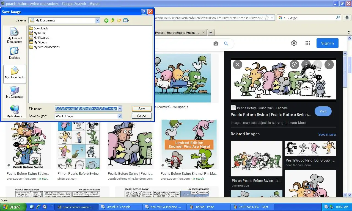Create a new folder in Save Image dialog
Image resolution: width=352 pixels, height=211 pixels.
pos(119,20)
